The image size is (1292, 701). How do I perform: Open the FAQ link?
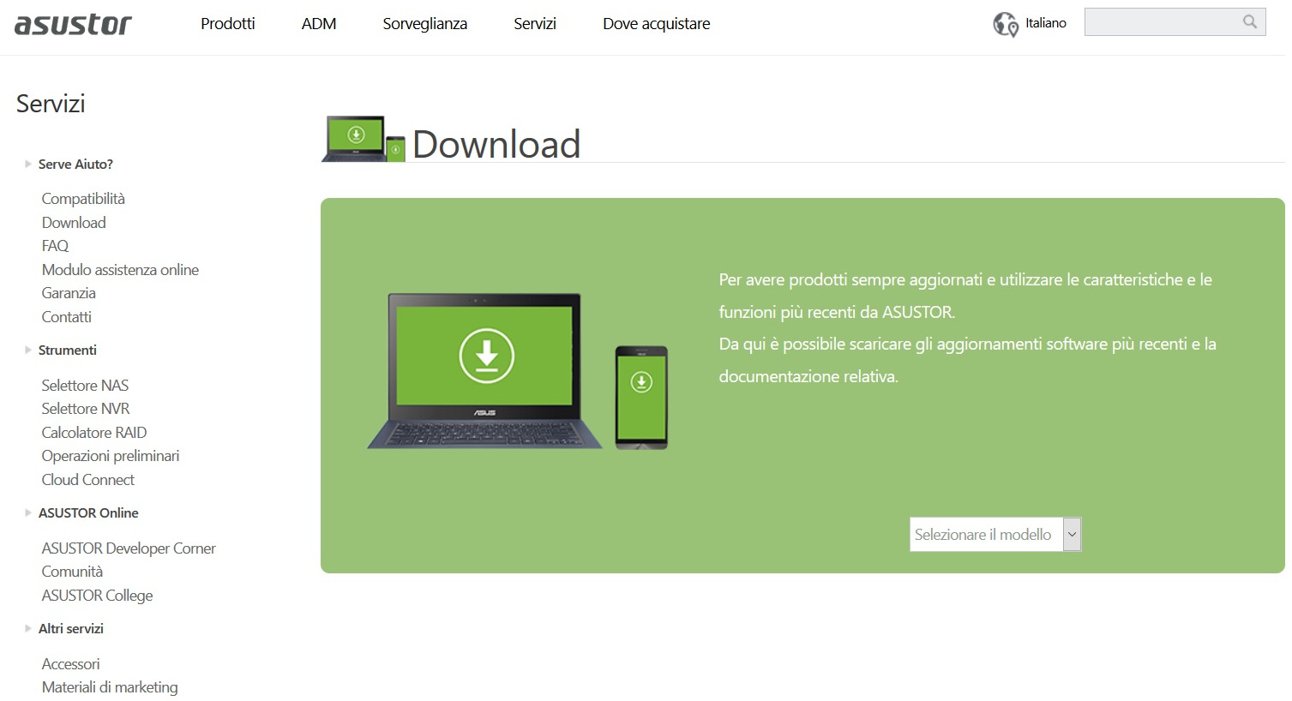(x=55, y=246)
